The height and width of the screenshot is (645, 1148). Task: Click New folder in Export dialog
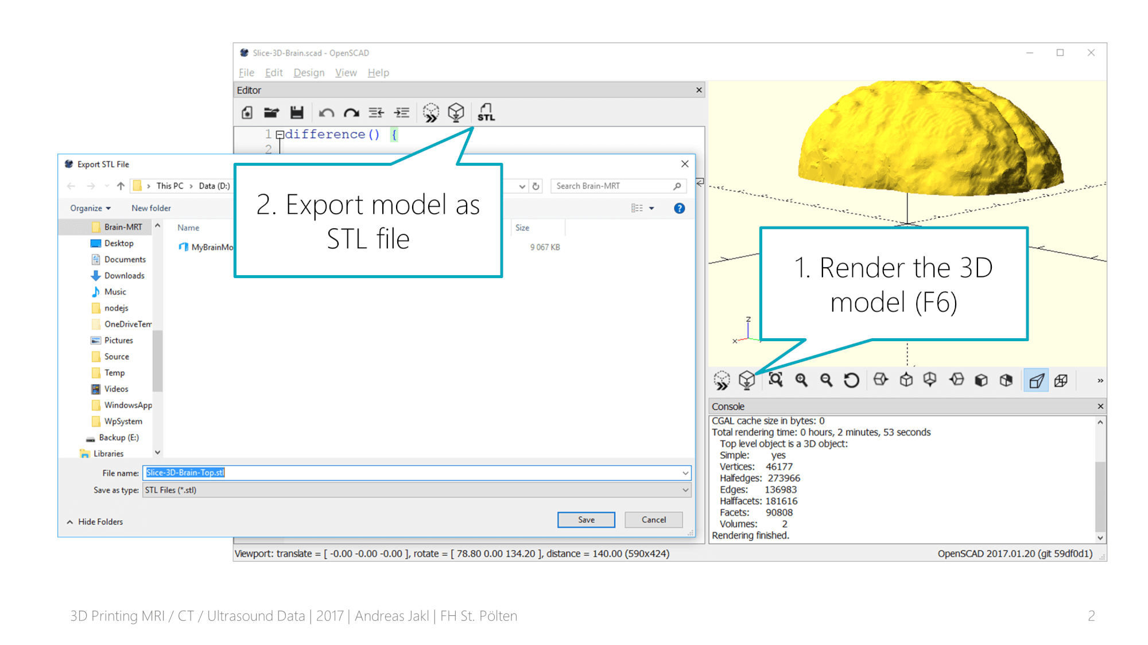pyautogui.click(x=151, y=208)
